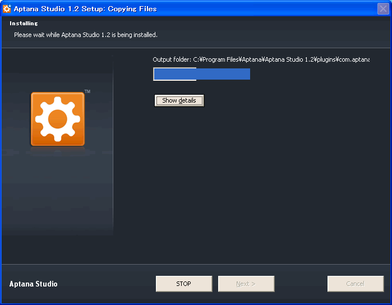Click the Show details button
The height and width of the screenshot is (305, 392).
[179, 100]
